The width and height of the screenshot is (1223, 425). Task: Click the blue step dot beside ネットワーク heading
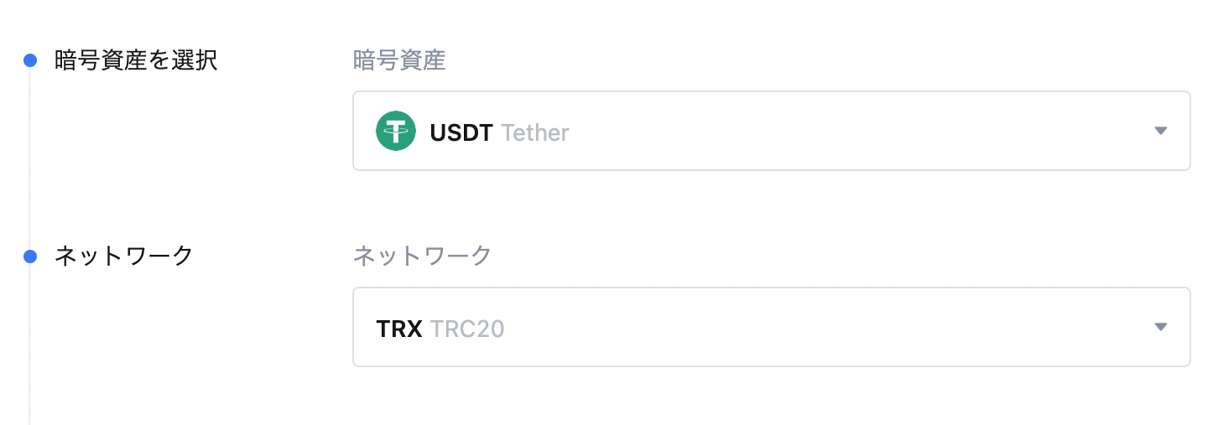[x=30, y=257]
